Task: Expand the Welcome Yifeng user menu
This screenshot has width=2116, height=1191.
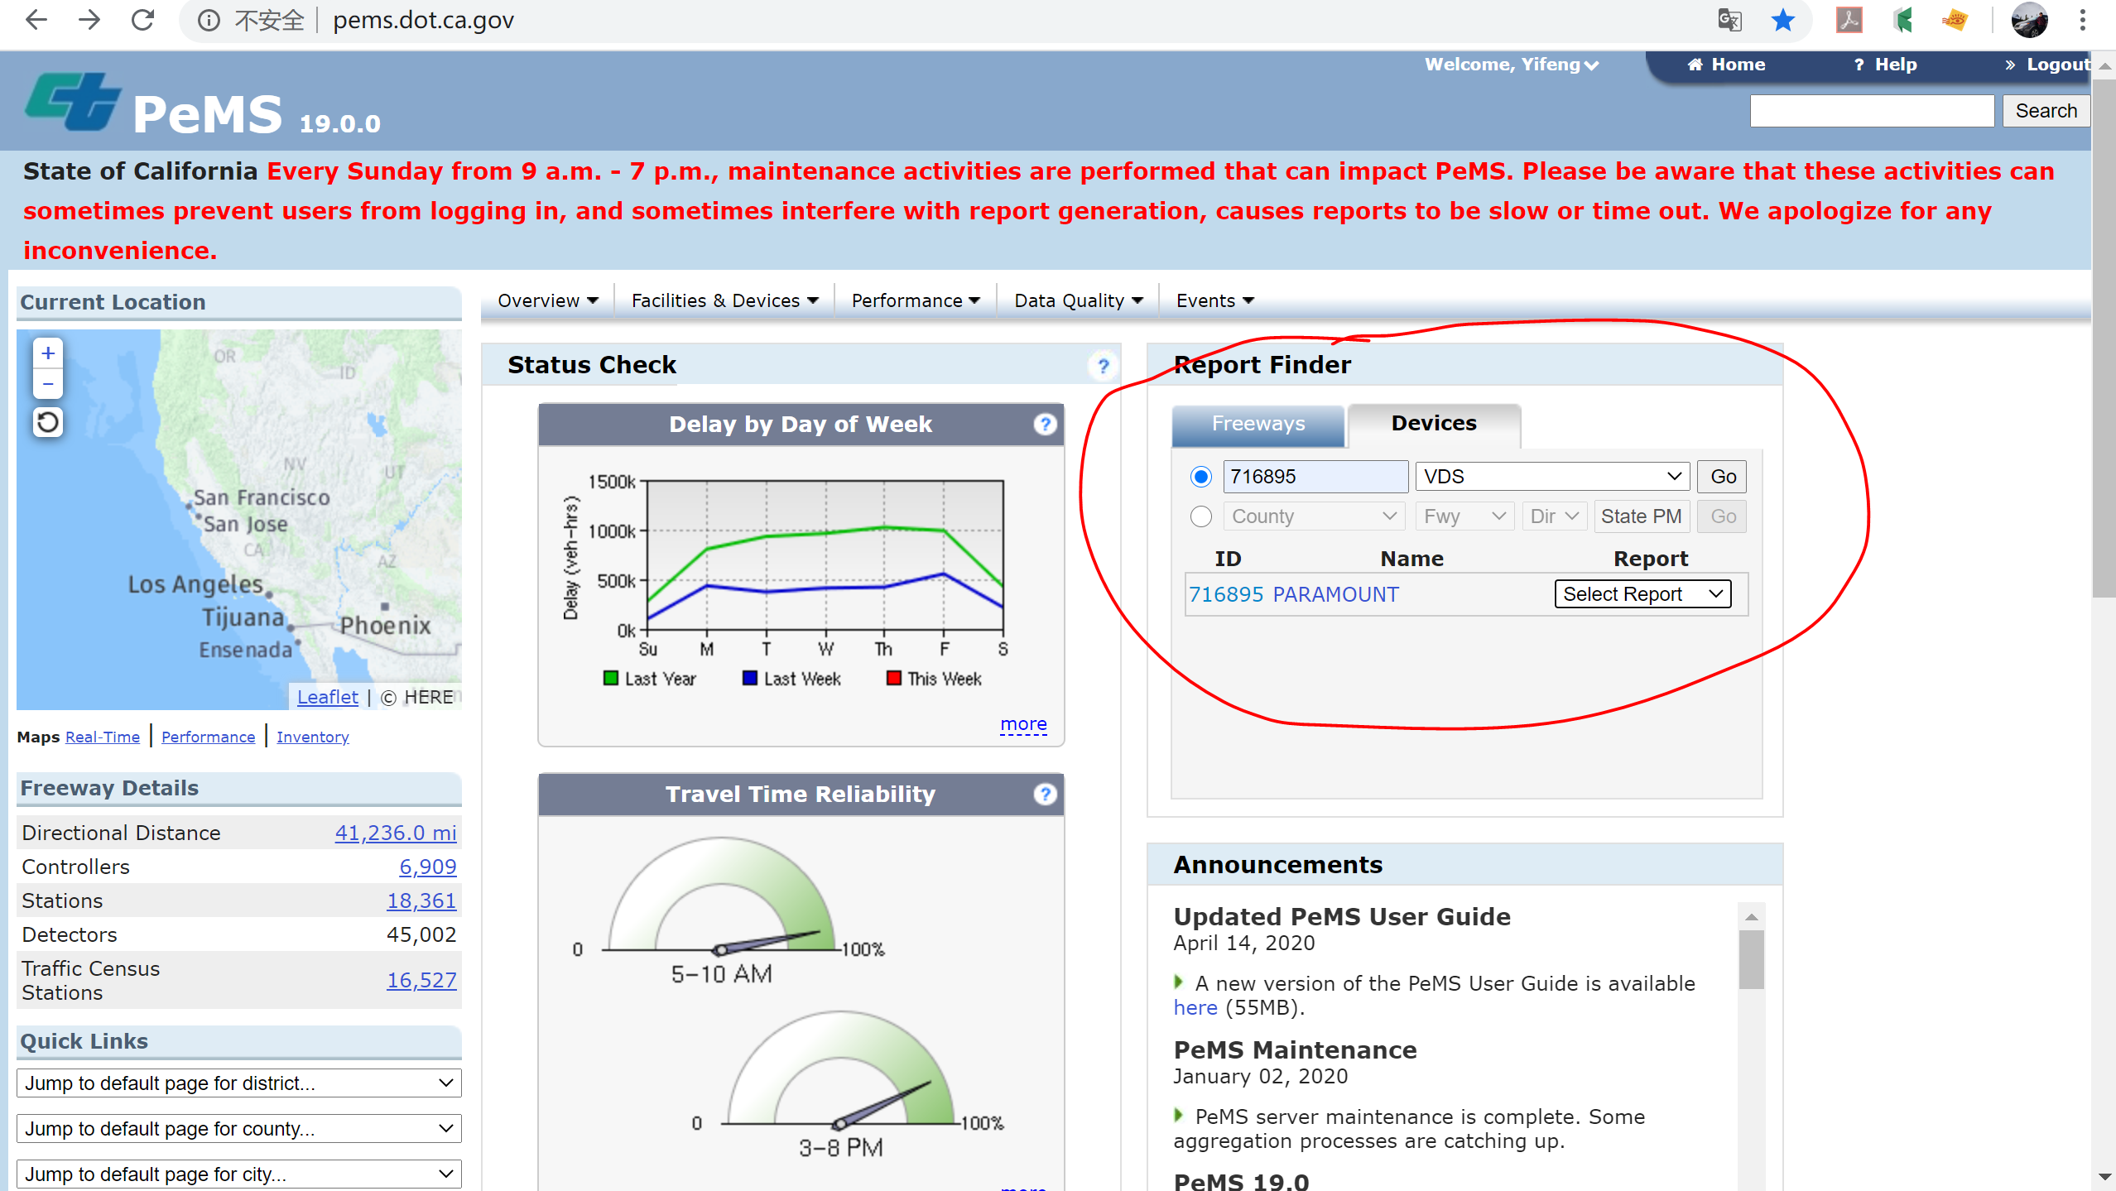Action: [x=1512, y=65]
